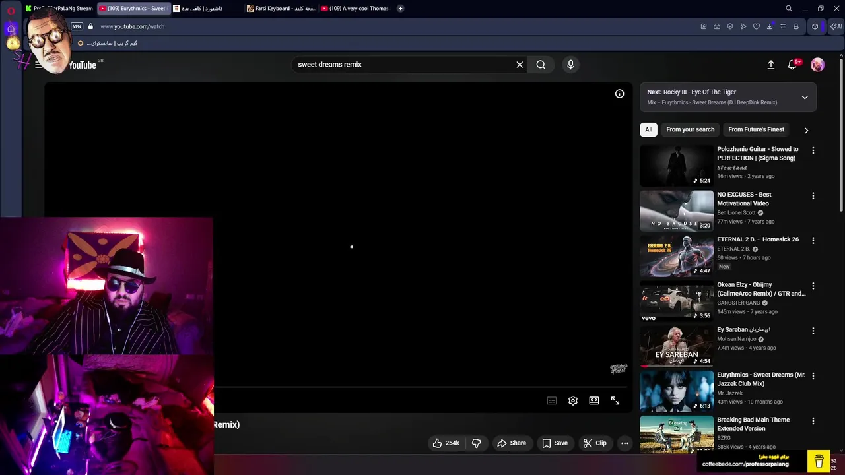Viewport: 845px width, 475px height.
Task: Open browser downloads icon
Action: [770, 26]
